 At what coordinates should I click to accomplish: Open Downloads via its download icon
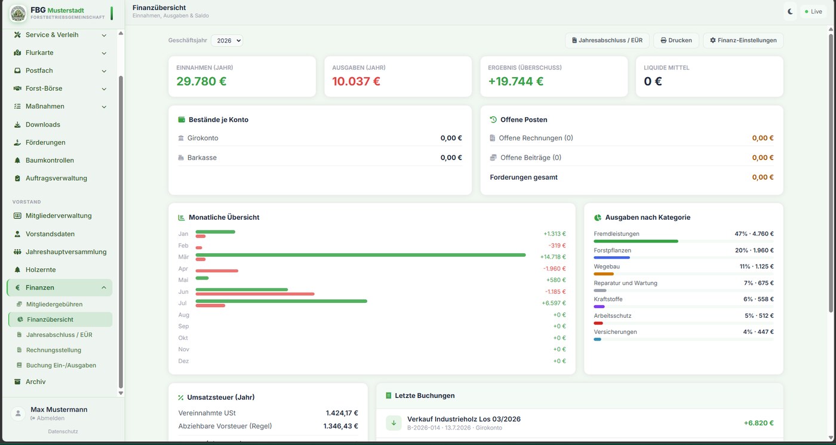point(17,124)
